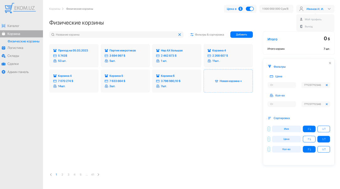The height and width of the screenshot is (189, 340).
Task: Sort Кол-во ascending
Action: (x=324, y=149)
